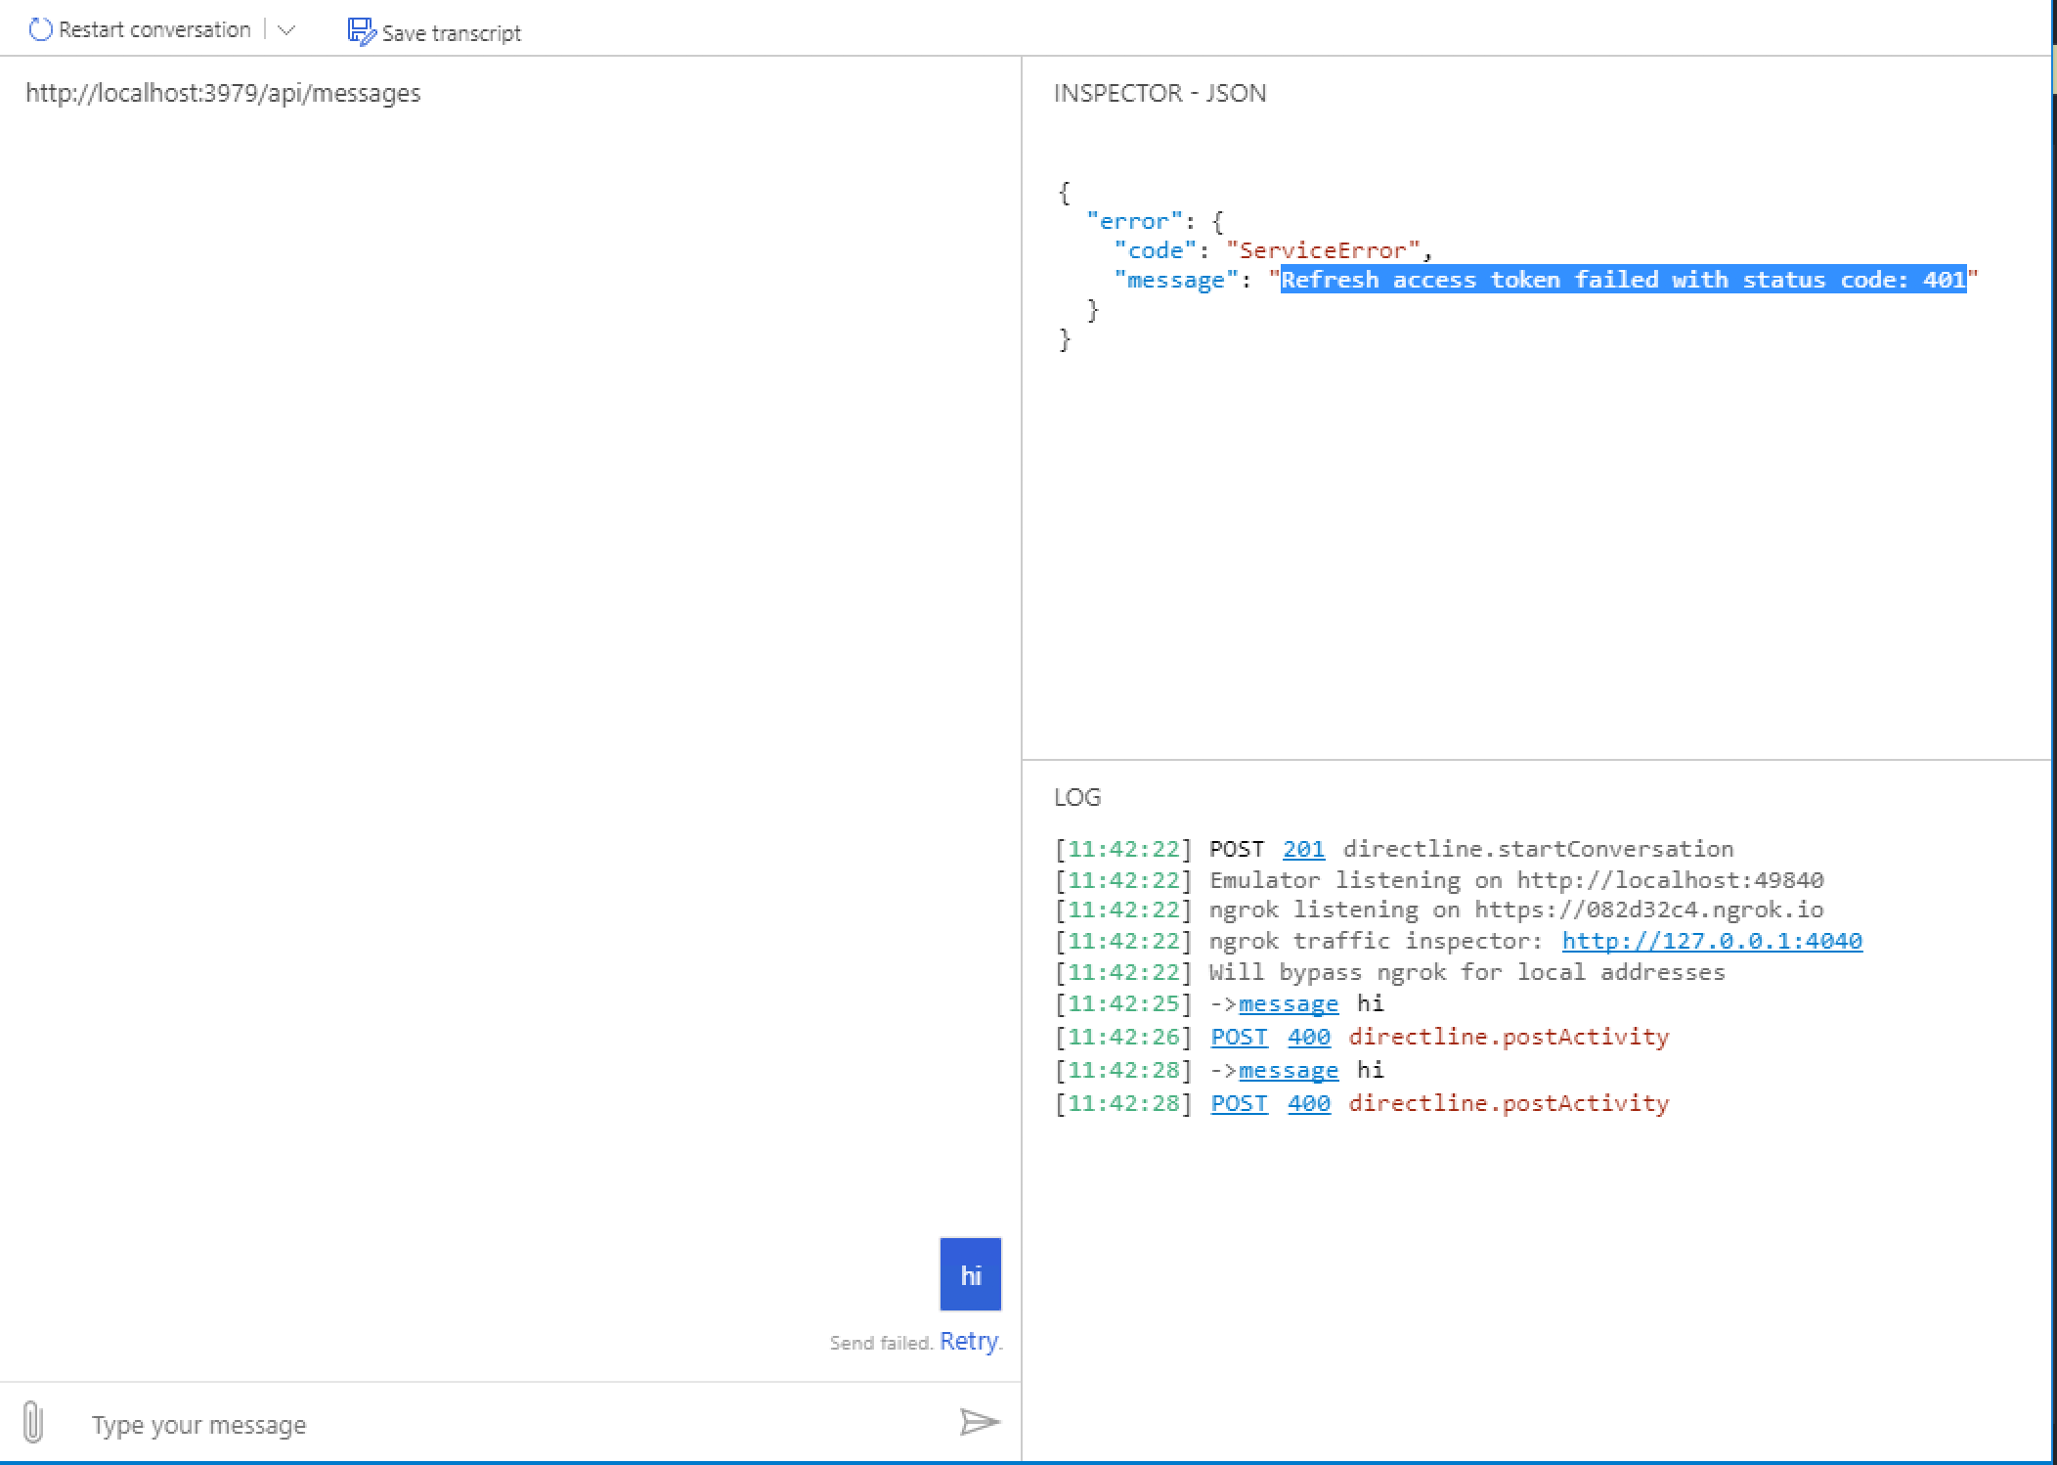The width and height of the screenshot is (2057, 1465).
Task: Click the highlighted Refresh access token error text
Action: coord(1623,280)
